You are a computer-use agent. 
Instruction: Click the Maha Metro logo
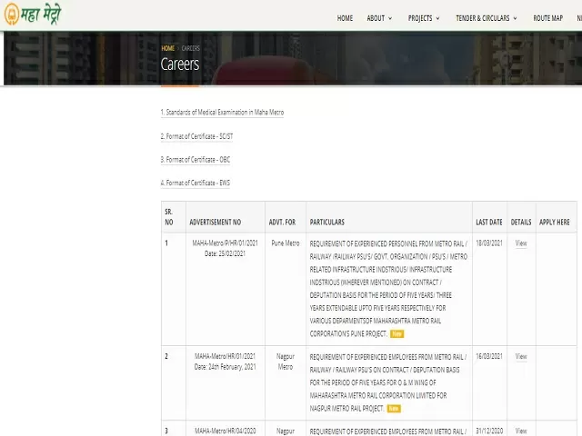coord(33,14)
